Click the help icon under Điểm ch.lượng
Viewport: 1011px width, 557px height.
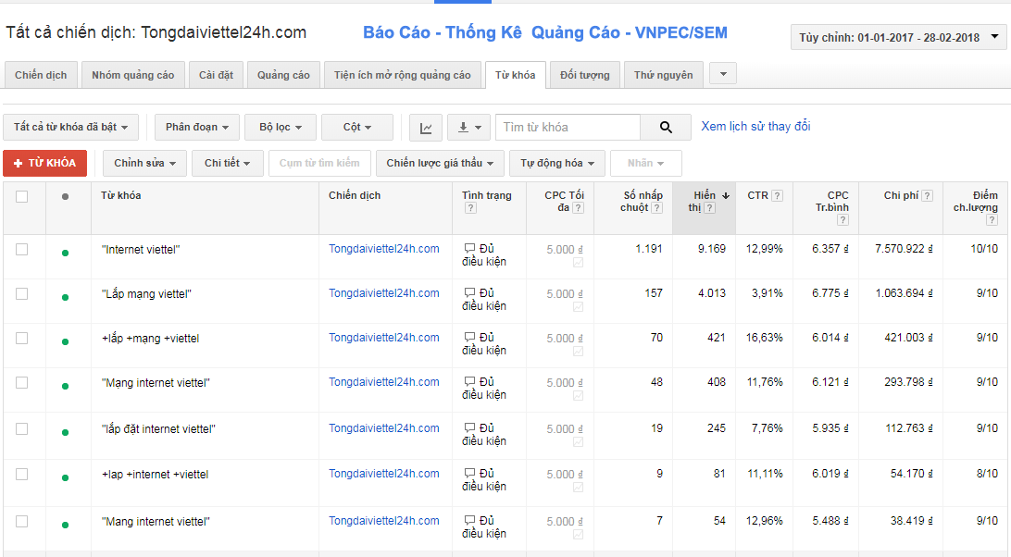tap(992, 220)
